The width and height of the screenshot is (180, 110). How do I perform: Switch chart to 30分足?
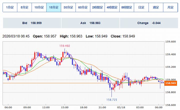point(68,7)
